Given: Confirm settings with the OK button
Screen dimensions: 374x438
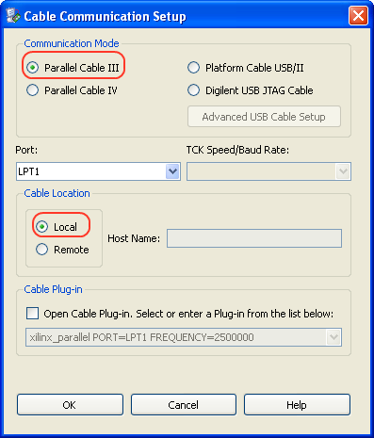Looking at the screenshot, I should click(70, 405).
